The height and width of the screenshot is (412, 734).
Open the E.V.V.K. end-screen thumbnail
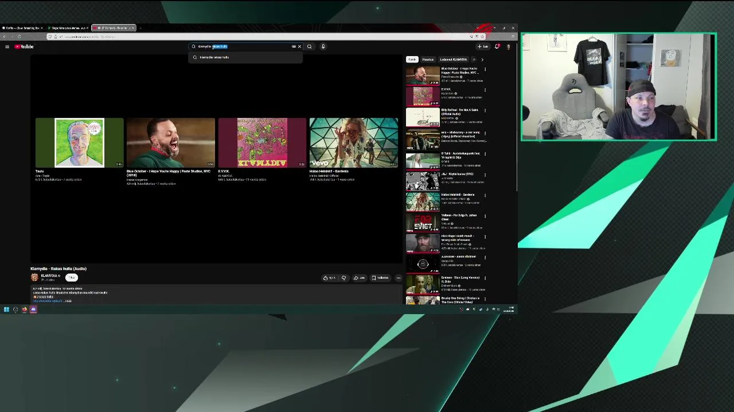(262, 142)
